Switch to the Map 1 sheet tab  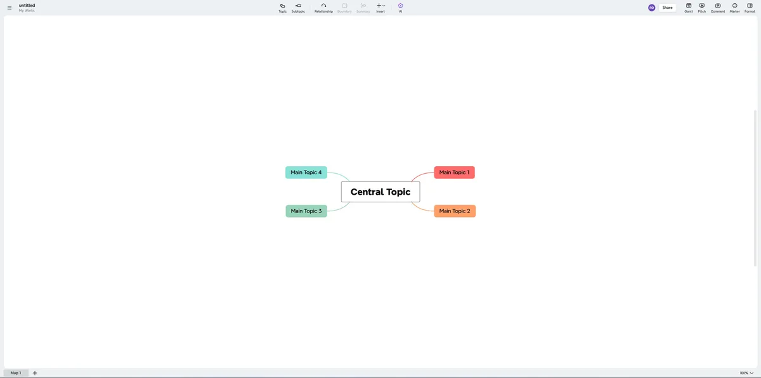click(16, 373)
